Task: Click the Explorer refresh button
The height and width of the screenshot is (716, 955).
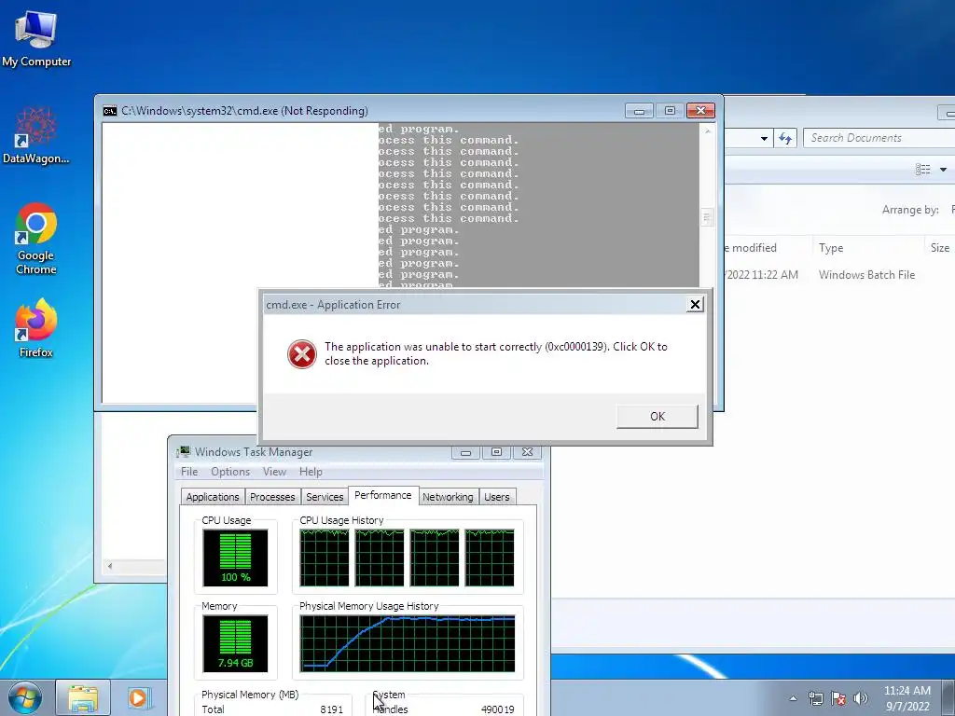Action: click(x=785, y=138)
